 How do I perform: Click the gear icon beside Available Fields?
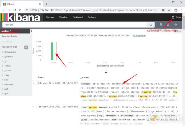click(26, 47)
